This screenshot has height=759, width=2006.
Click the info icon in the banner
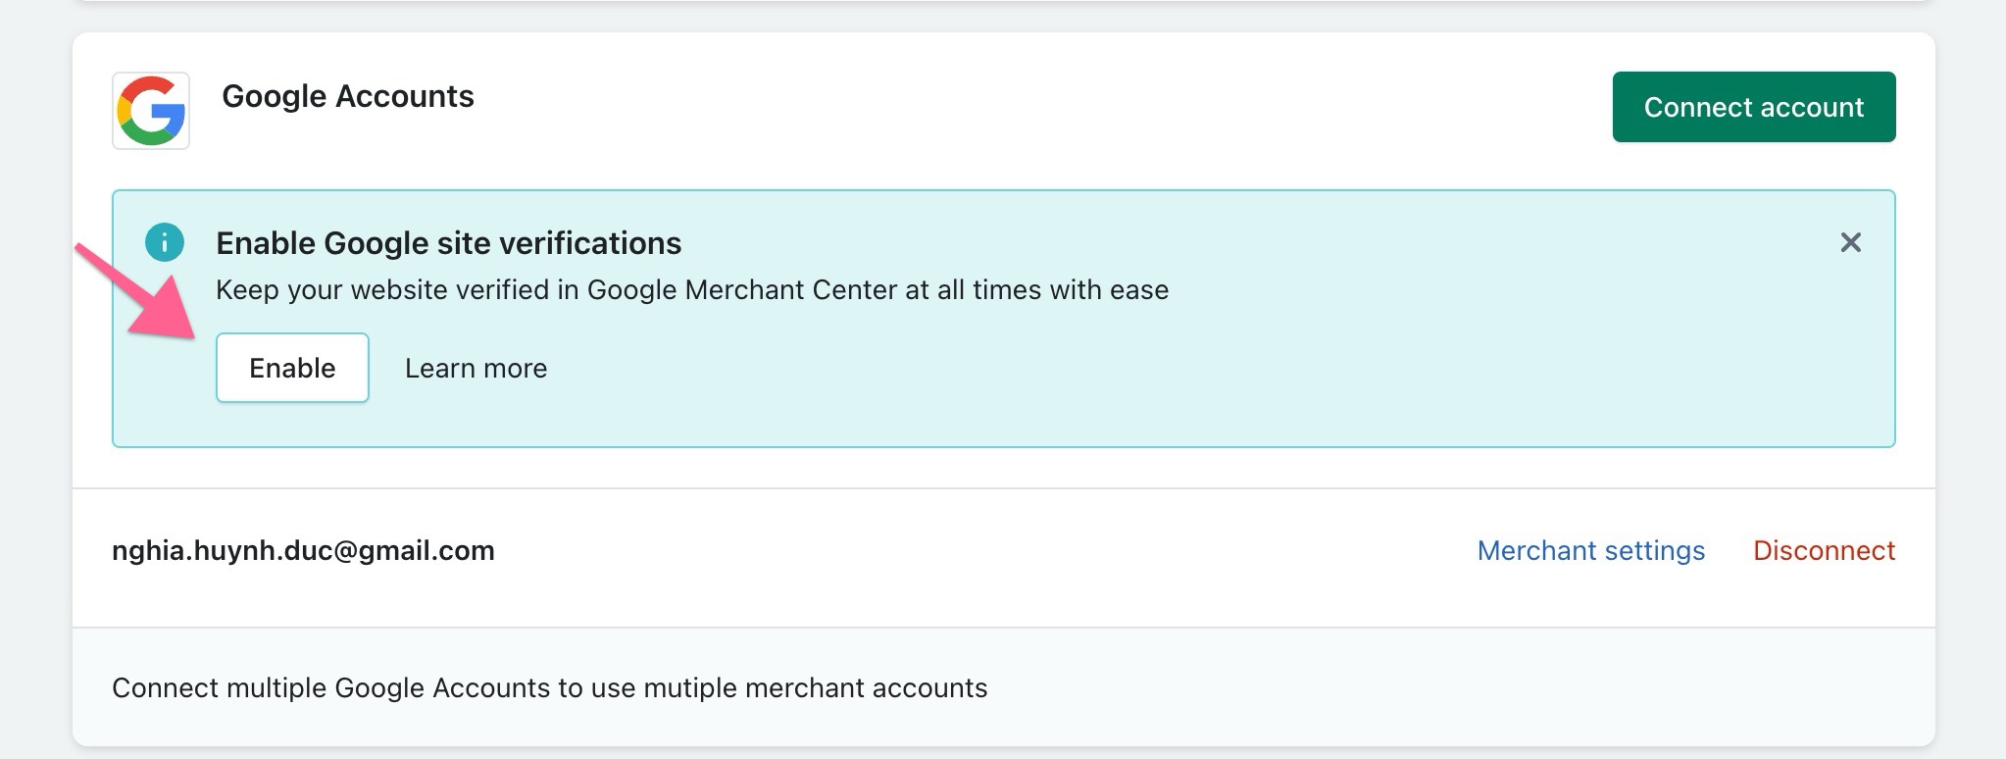(x=165, y=242)
